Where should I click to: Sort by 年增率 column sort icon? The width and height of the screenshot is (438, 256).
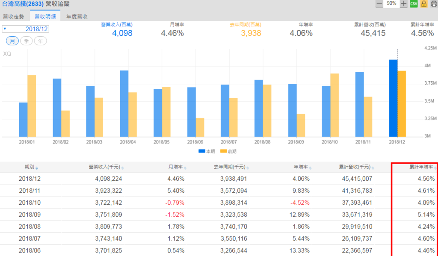click(311, 168)
